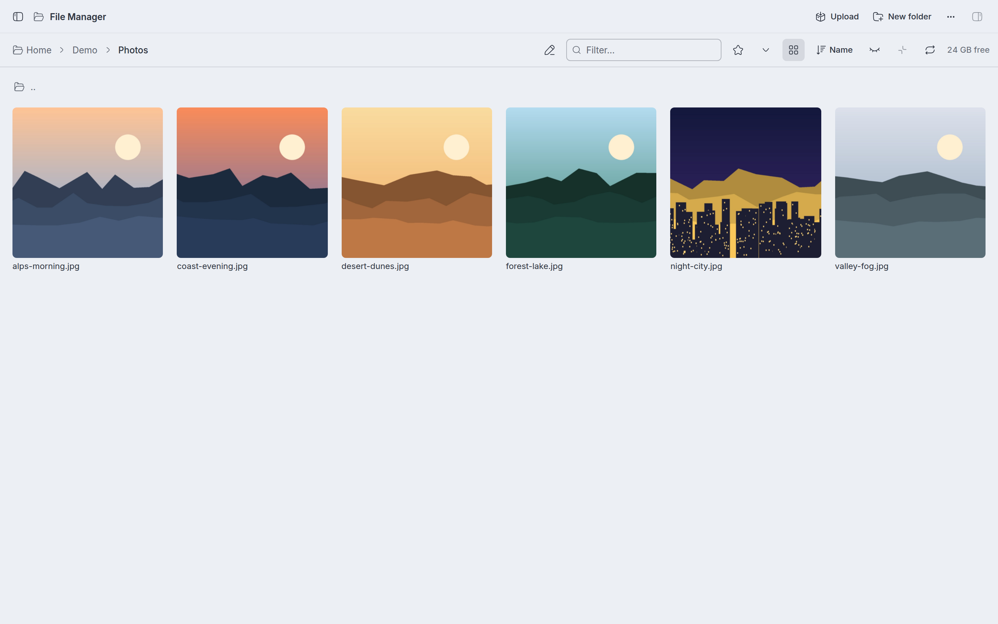The image size is (998, 624).
Task: Open the three-dots more options menu
Action: pos(951,17)
